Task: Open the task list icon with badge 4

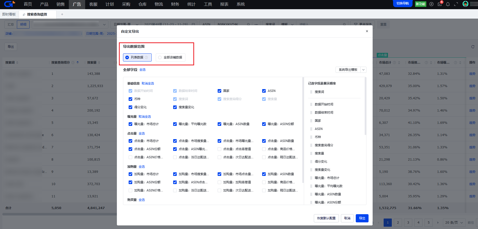Action: (440, 4)
